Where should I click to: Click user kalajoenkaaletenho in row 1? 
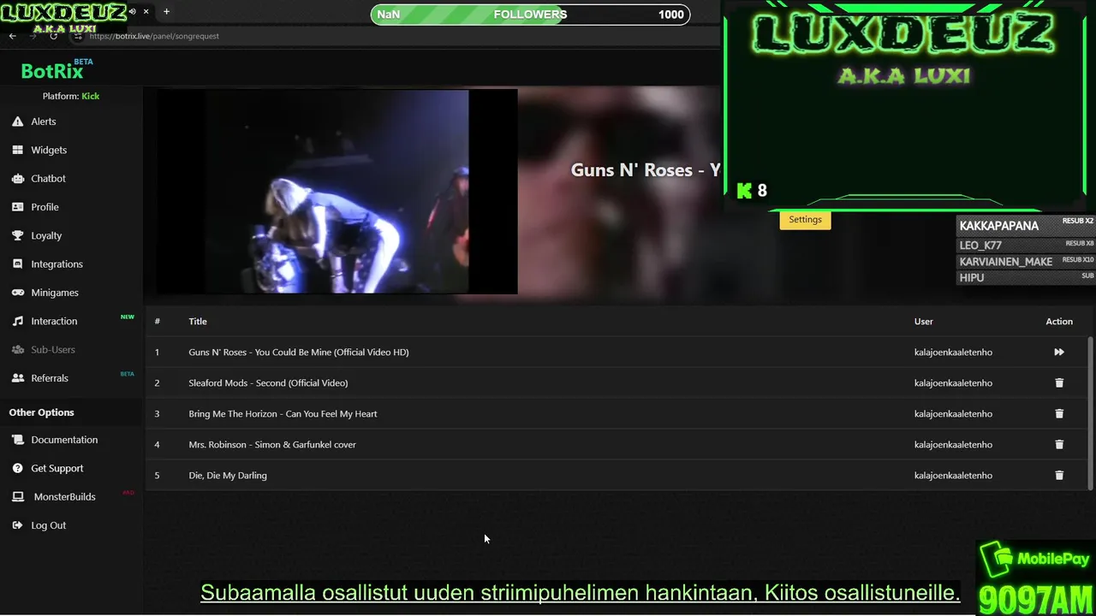953,352
